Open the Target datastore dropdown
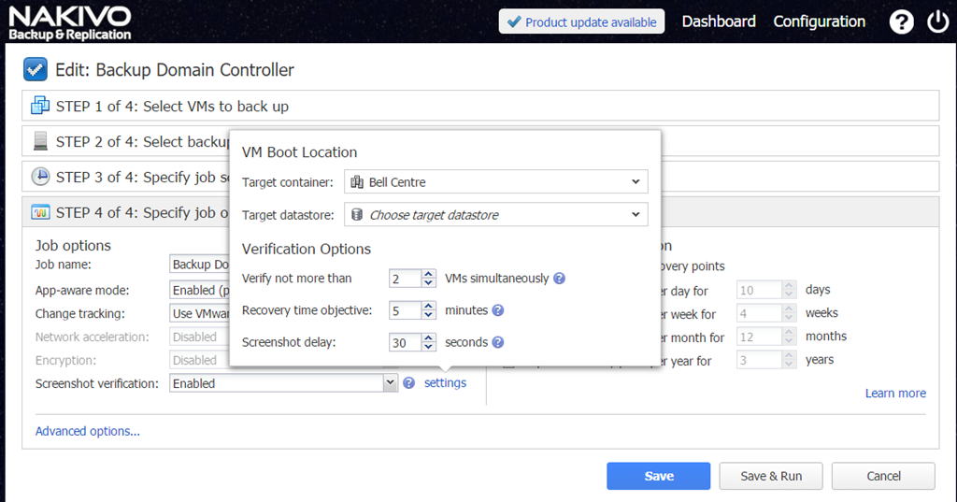Viewport: 957px width, 502px height. point(495,214)
